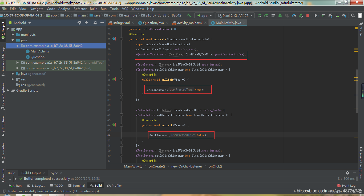Switch to the strings.xml editor tab

point(121,23)
